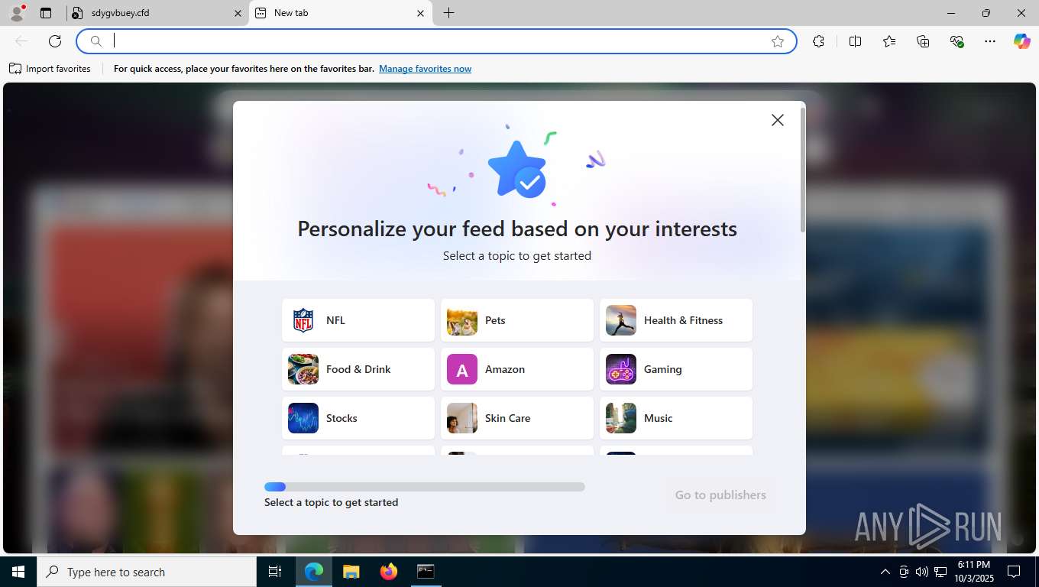Click Import favorites
1039x587 pixels.
[50, 69]
